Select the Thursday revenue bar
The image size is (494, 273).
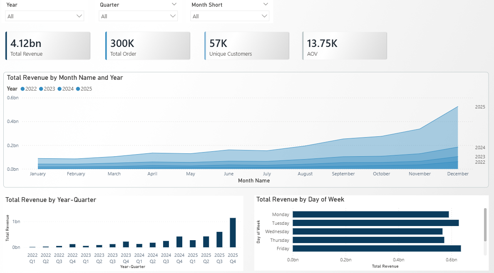(x=369, y=240)
